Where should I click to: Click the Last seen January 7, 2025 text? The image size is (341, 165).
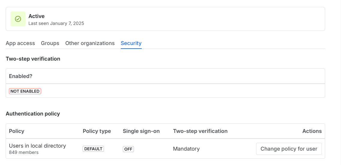pyautogui.click(x=56, y=23)
